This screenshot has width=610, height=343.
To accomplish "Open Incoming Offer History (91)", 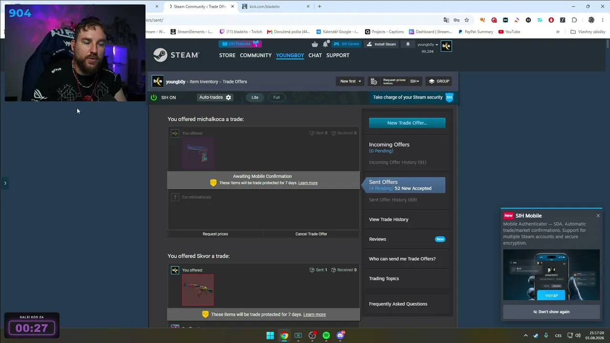I will point(397,162).
